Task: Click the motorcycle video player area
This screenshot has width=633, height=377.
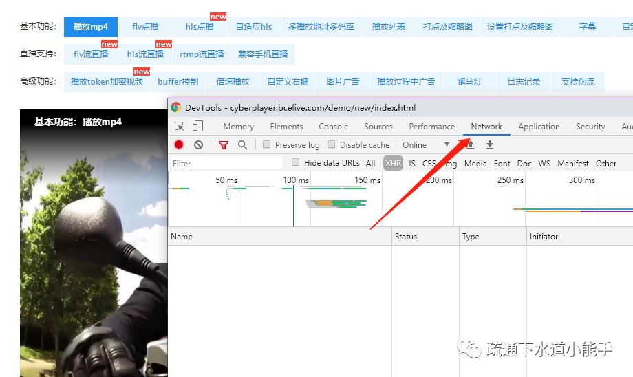Action: tap(94, 243)
